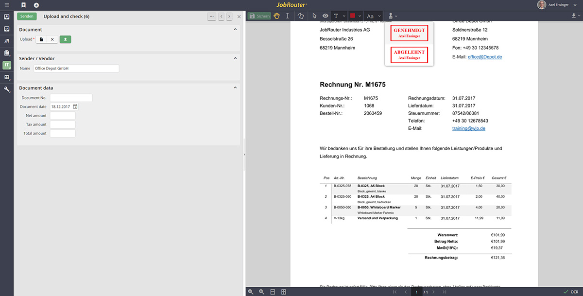Click the Tax amount input field

pyautogui.click(x=63, y=124)
